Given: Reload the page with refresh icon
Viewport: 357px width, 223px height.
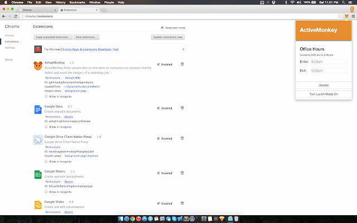Looking at the screenshot, I should [16, 16].
